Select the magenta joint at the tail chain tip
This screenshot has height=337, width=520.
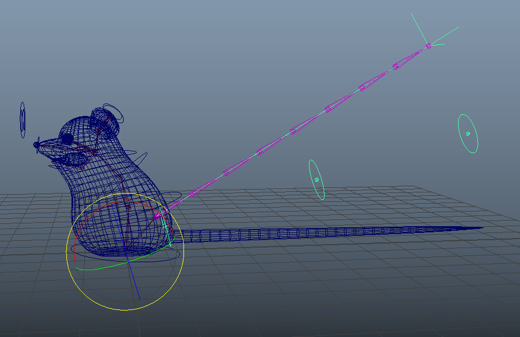[x=428, y=46]
